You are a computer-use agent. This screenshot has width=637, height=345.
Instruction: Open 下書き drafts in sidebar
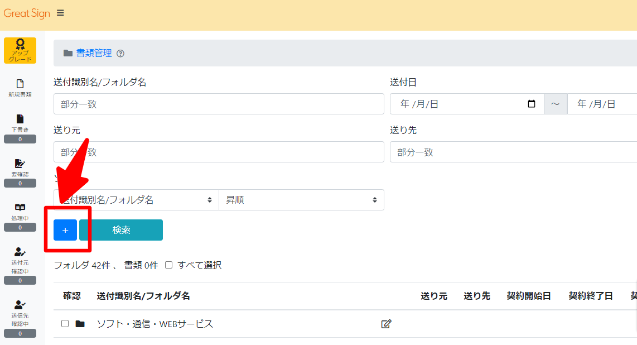20,123
